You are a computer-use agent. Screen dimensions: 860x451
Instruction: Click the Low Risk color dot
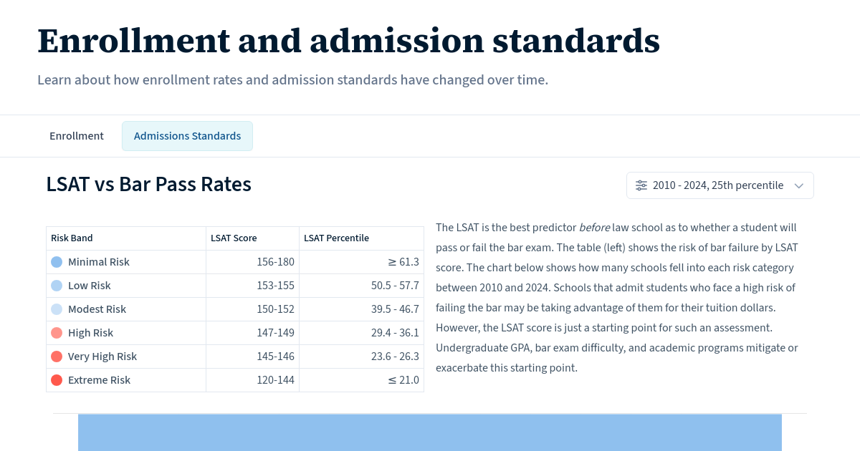coord(57,286)
